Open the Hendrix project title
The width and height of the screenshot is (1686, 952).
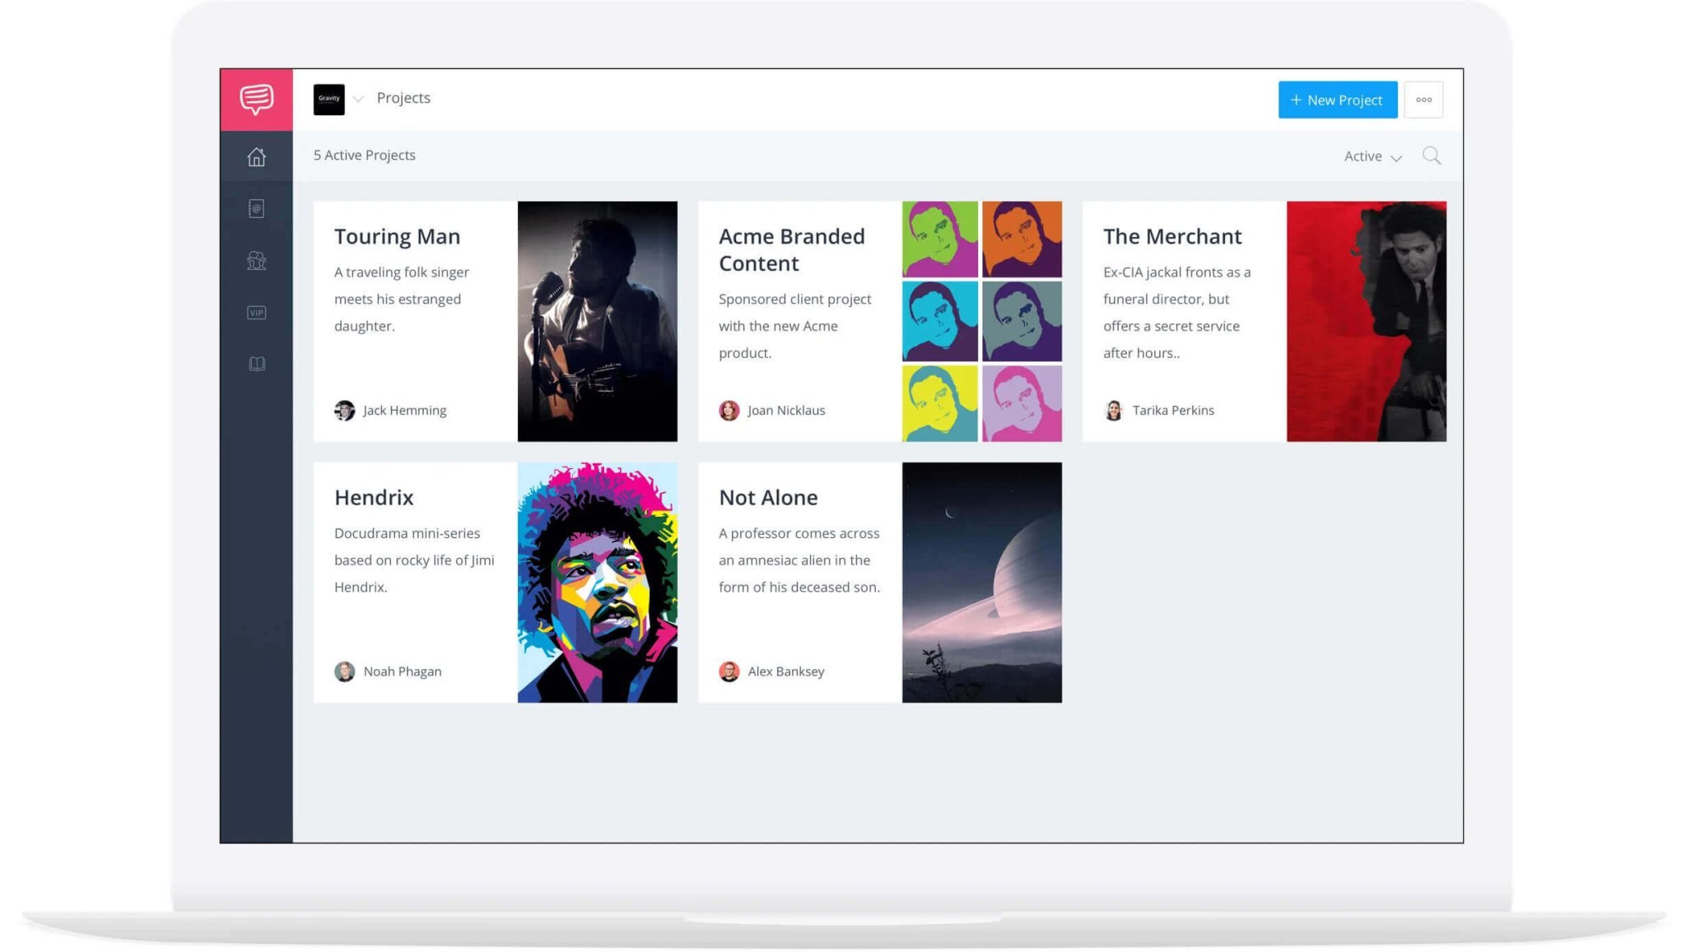click(x=374, y=498)
